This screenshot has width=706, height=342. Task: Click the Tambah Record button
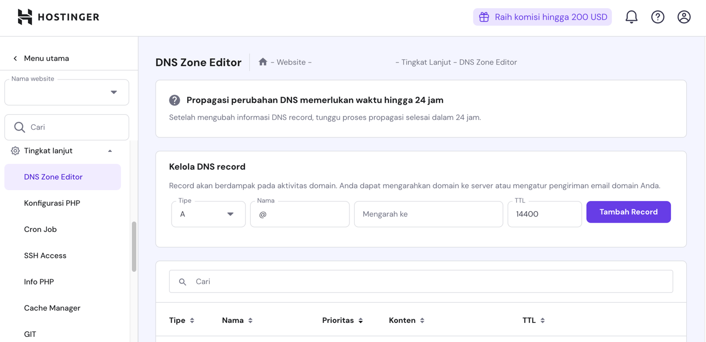pos(628,212)
